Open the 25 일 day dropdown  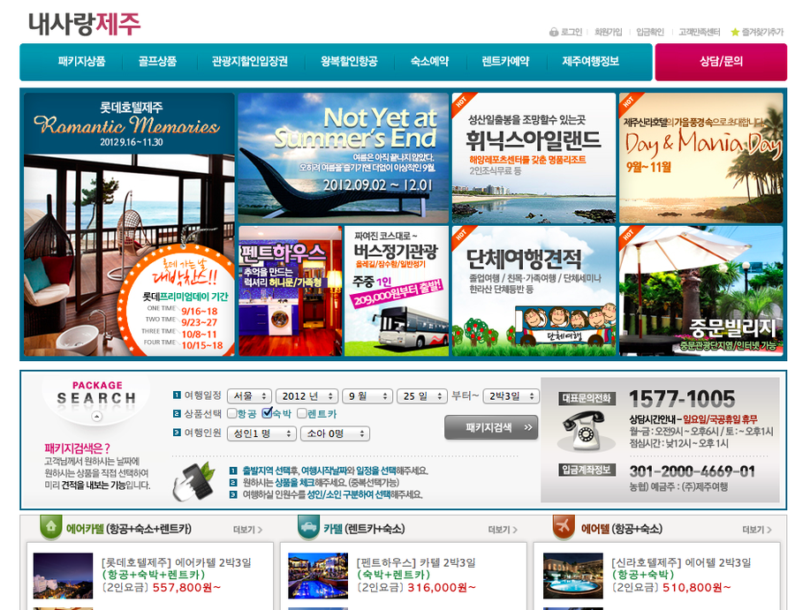[421, 396]
